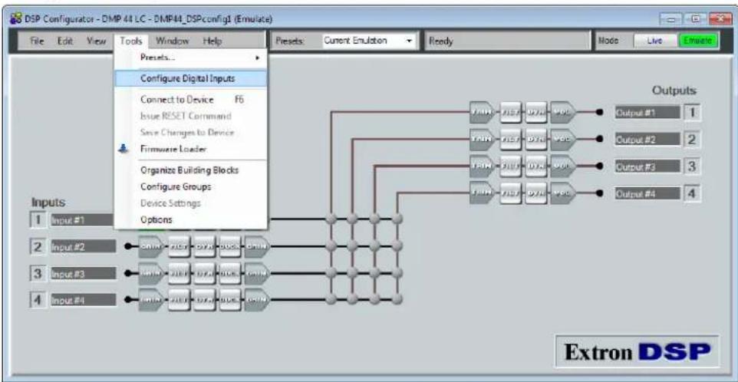738x382 pixels.
Task: Open the DYN block on Input #4 chain
Action: click(x=205, y=299)
